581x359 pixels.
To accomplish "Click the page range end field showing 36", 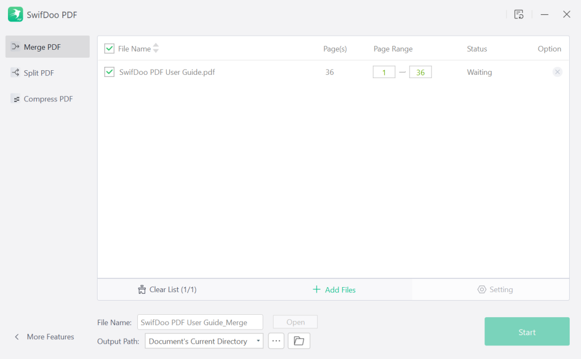I will [420, 72].
